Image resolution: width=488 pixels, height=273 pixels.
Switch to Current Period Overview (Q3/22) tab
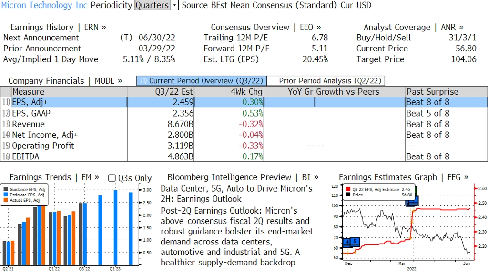click(202, 81)
